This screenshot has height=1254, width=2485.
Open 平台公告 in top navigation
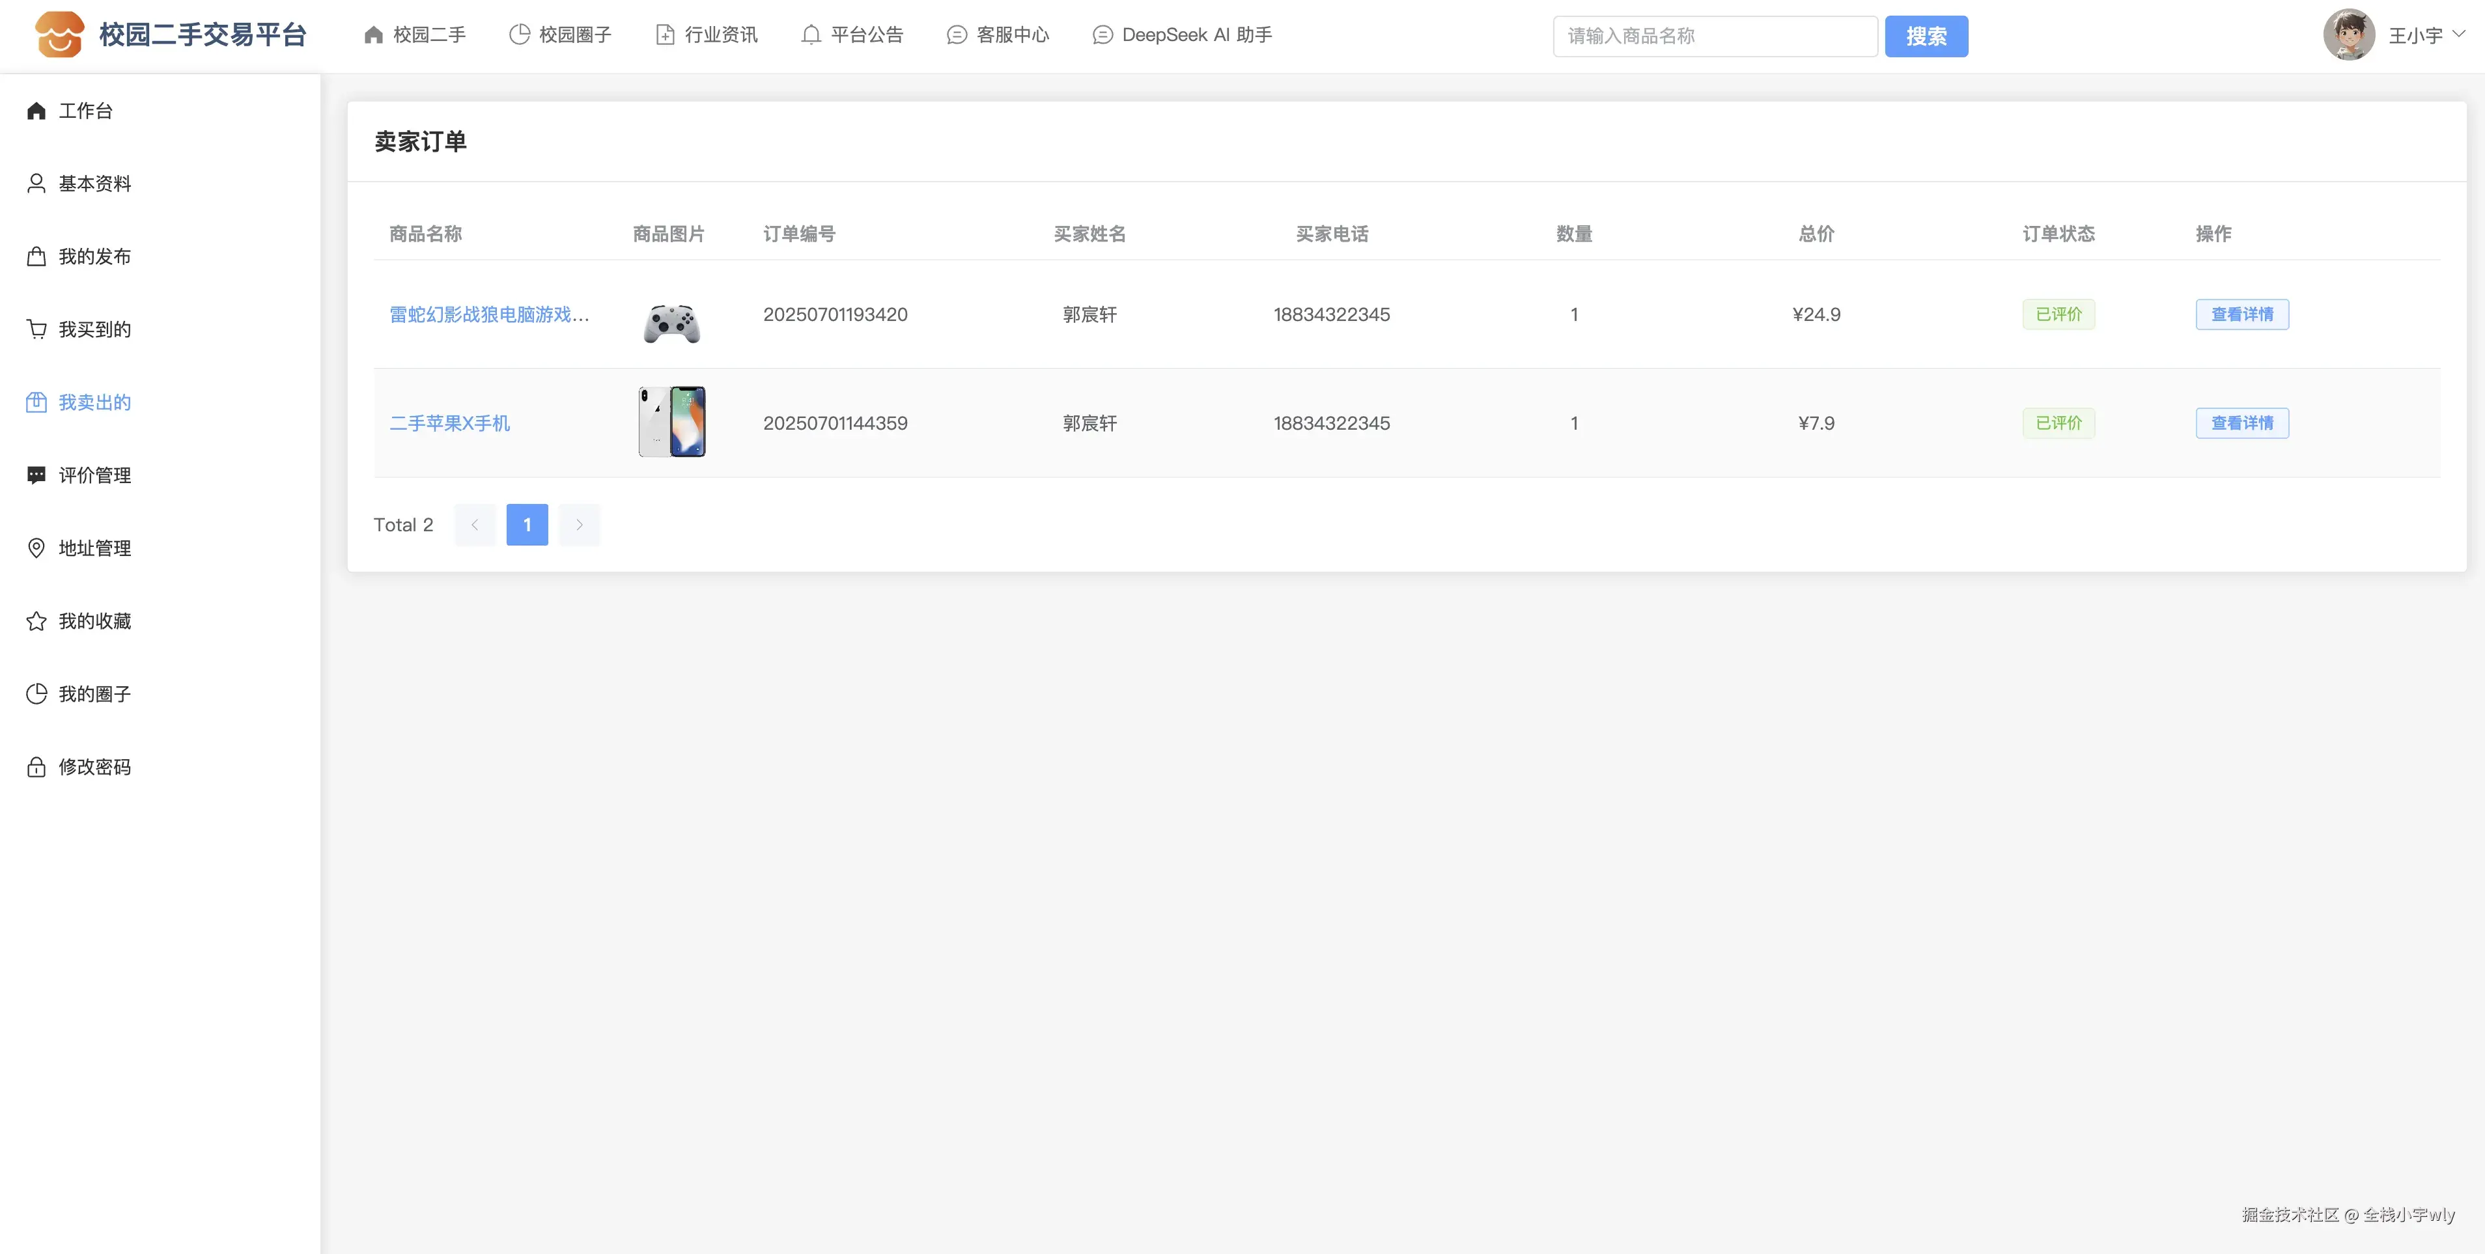(x=852, y=35)
